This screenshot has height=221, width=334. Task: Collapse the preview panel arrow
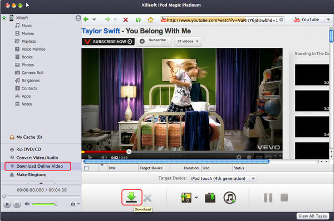[x=41, y=183]
